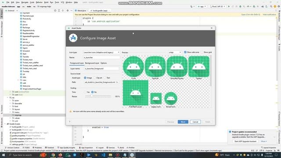Uncheck the Show safe zone checkbox

click(x=185, y=52)
